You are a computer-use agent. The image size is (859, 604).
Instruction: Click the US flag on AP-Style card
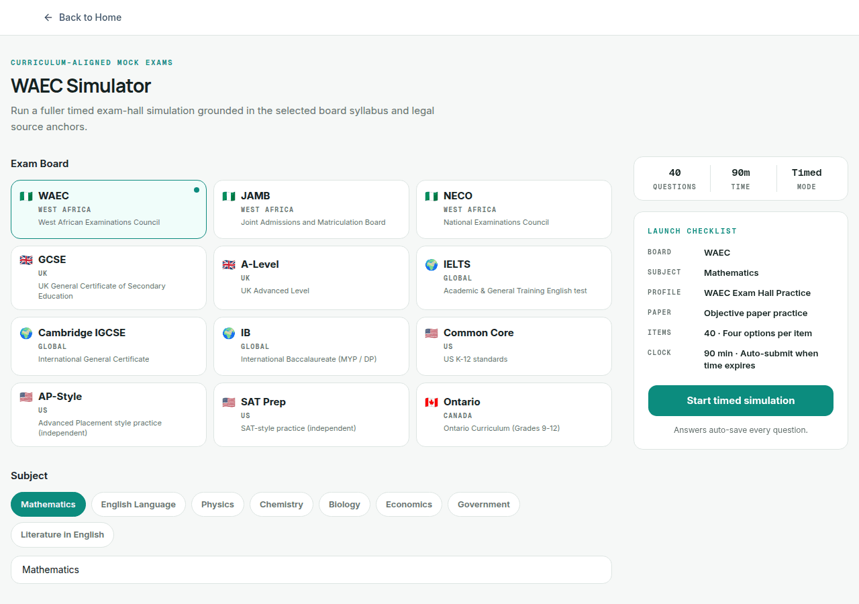tap(26, 397)
